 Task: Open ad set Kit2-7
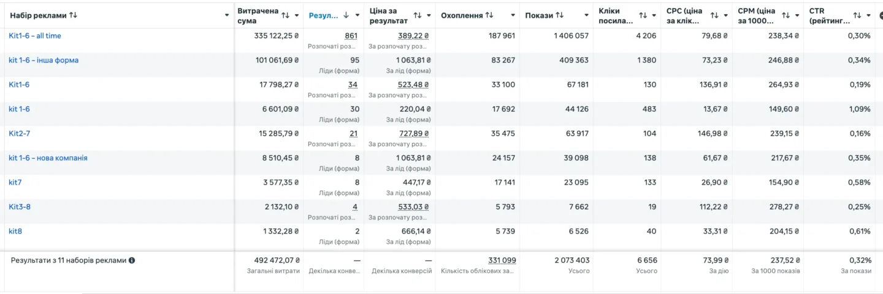click(19, 134)
